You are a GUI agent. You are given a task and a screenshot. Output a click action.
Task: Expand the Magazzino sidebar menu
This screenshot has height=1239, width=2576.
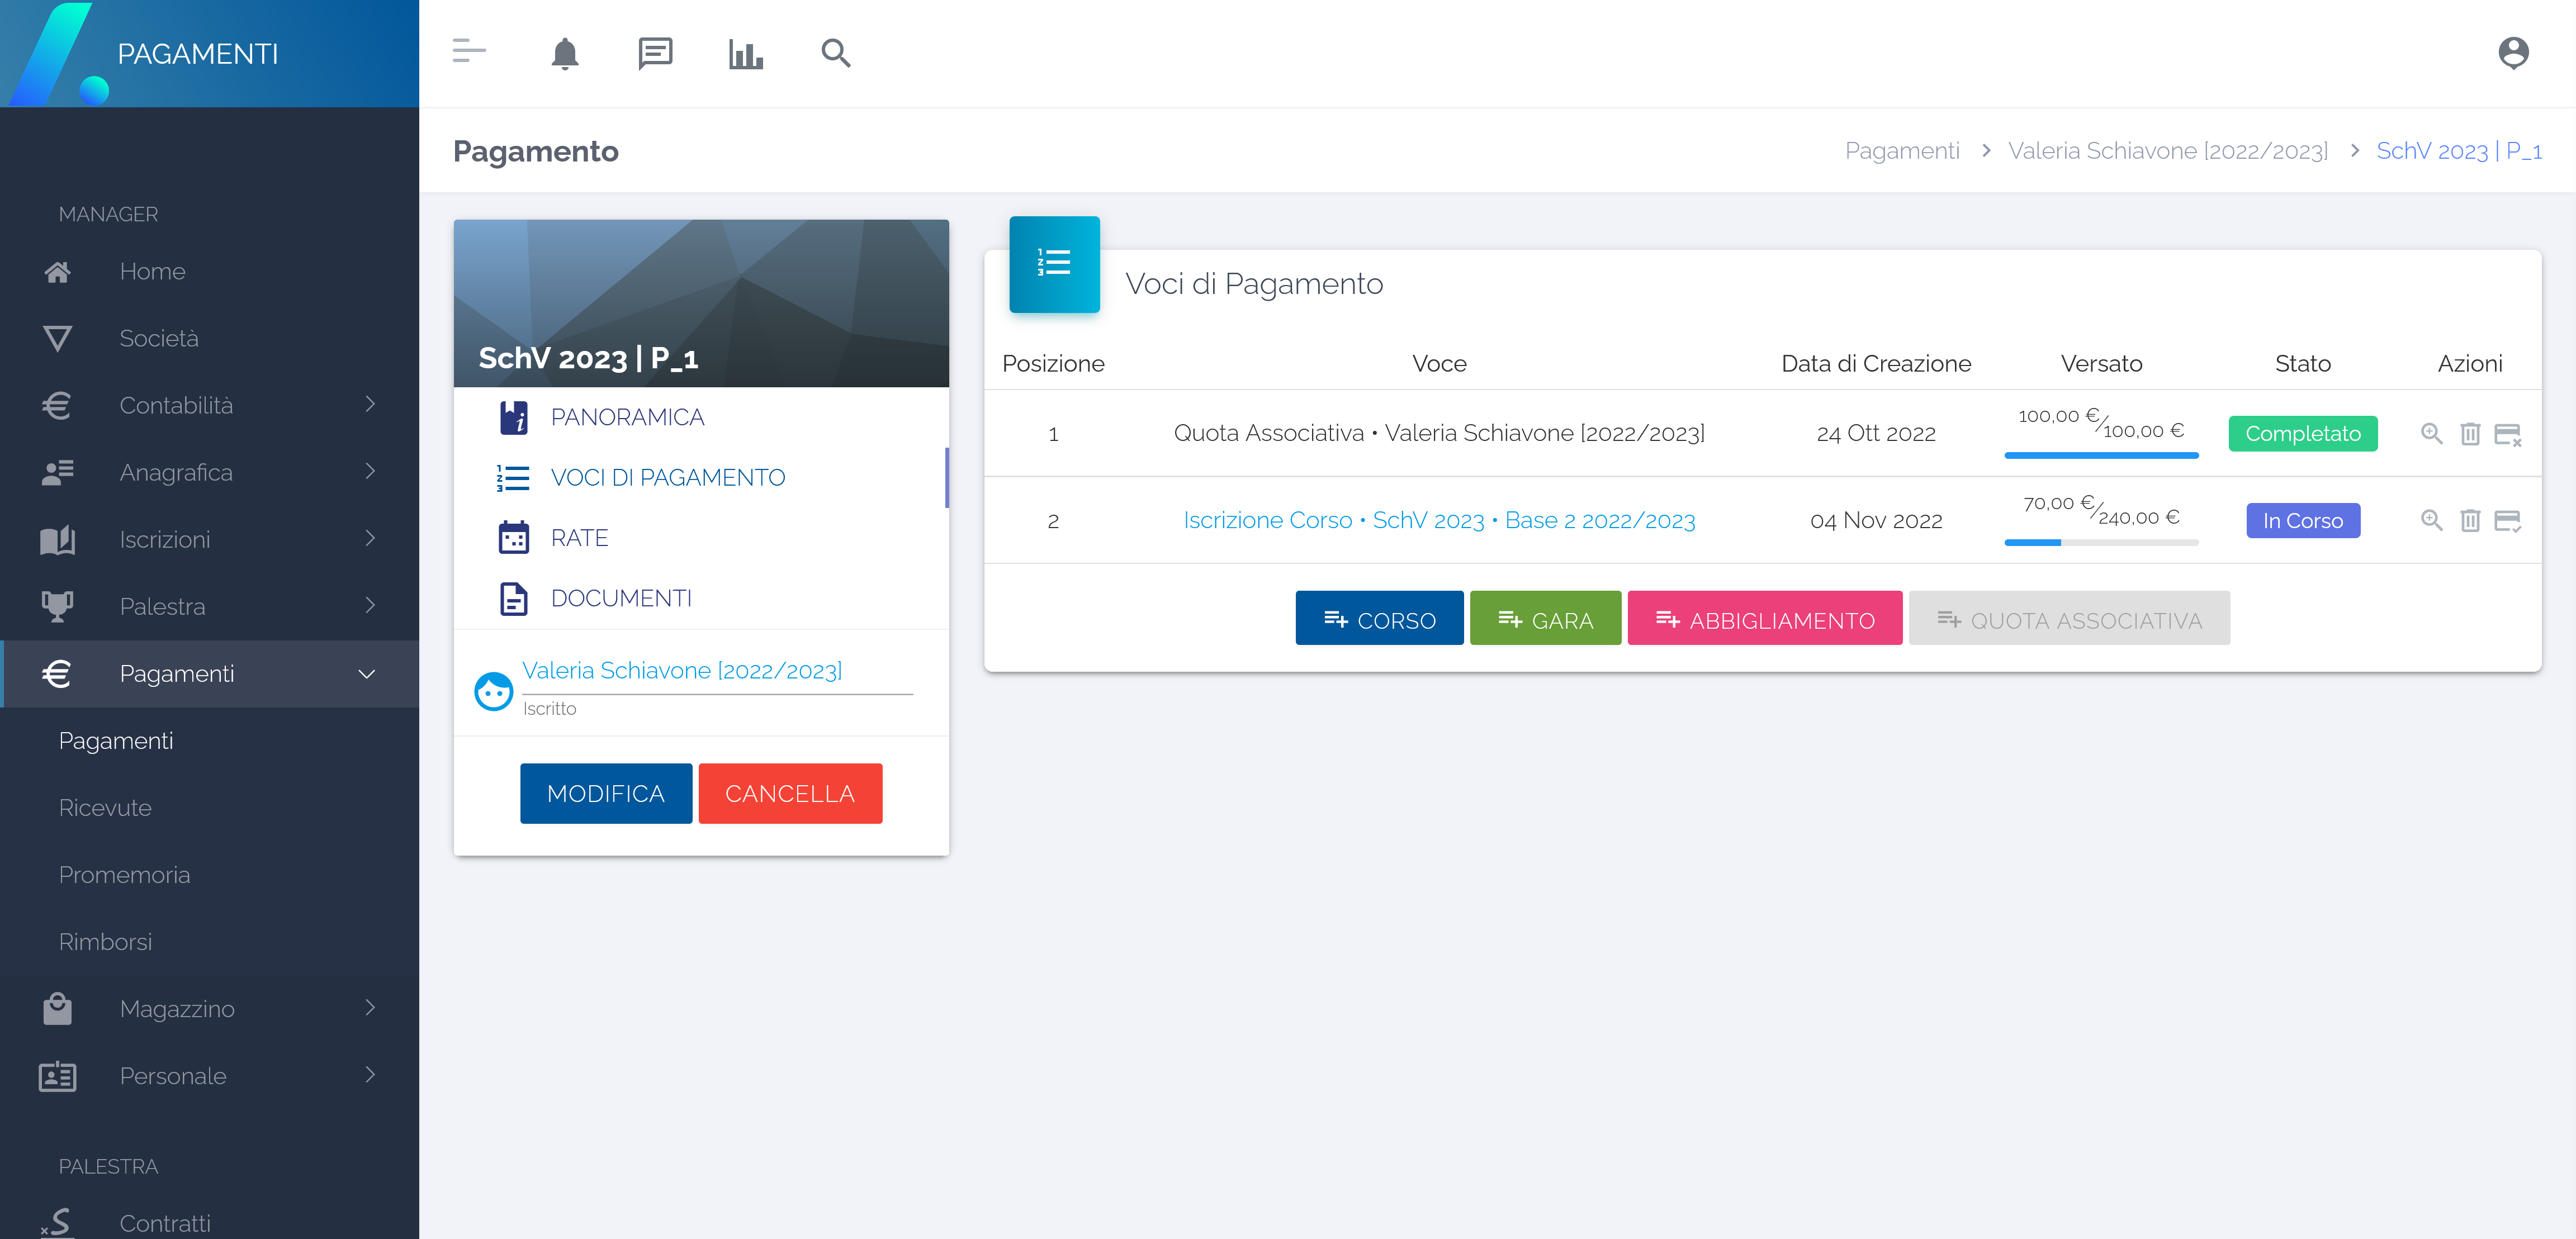(210, 1008)
